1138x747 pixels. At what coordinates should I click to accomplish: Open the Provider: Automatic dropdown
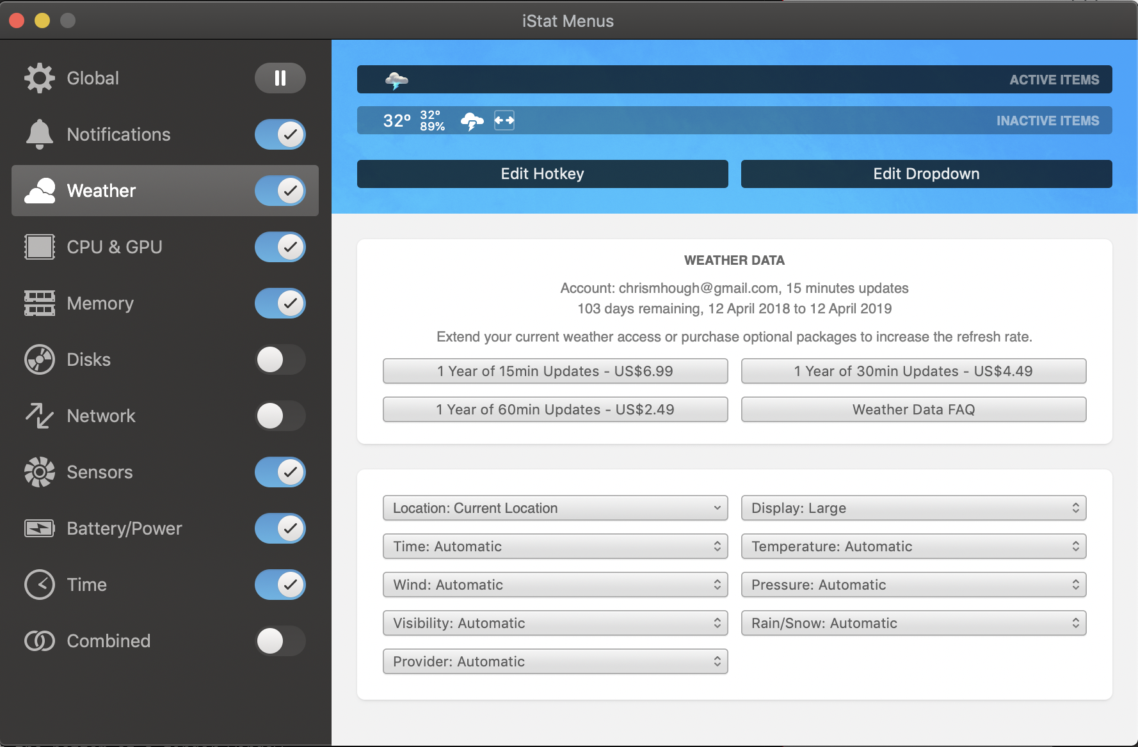click(556, 661)
